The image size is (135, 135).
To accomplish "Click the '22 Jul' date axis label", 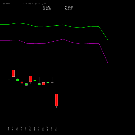I will pos(39,129).
